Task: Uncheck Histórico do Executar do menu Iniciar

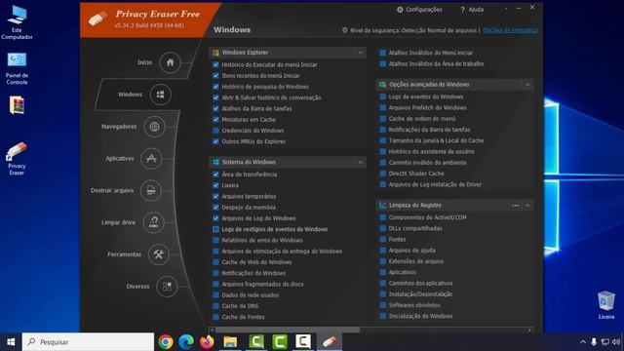Action: pos(216,64)
